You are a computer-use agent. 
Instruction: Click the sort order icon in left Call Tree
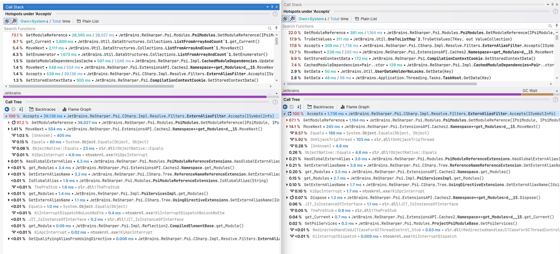click(x=21, y=109)
